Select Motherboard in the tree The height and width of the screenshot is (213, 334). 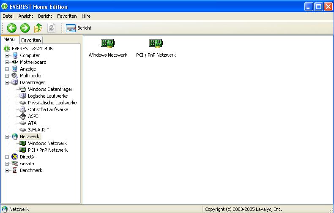(x=33, y=62)
